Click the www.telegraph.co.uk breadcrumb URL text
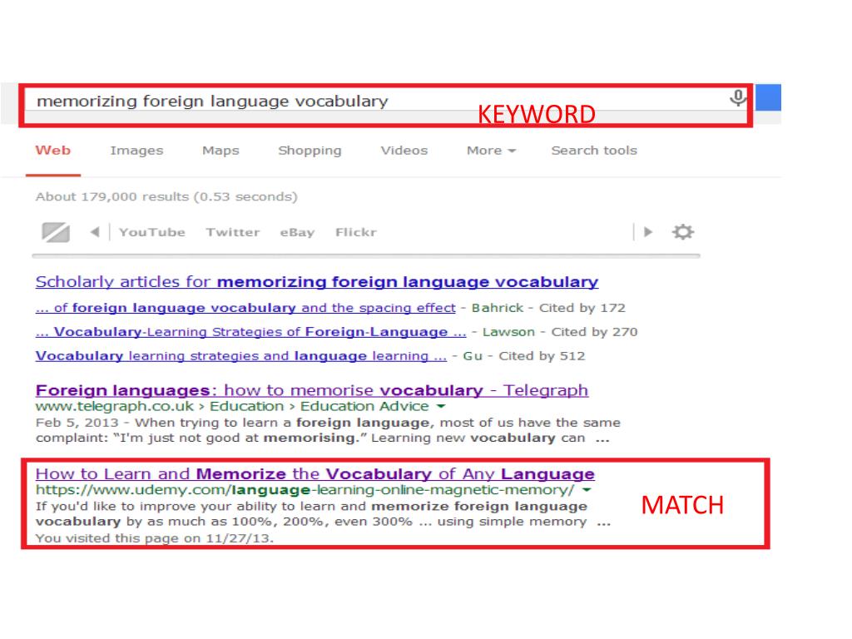This screenshot has width=852, height=639. click(x=232, y=406)
